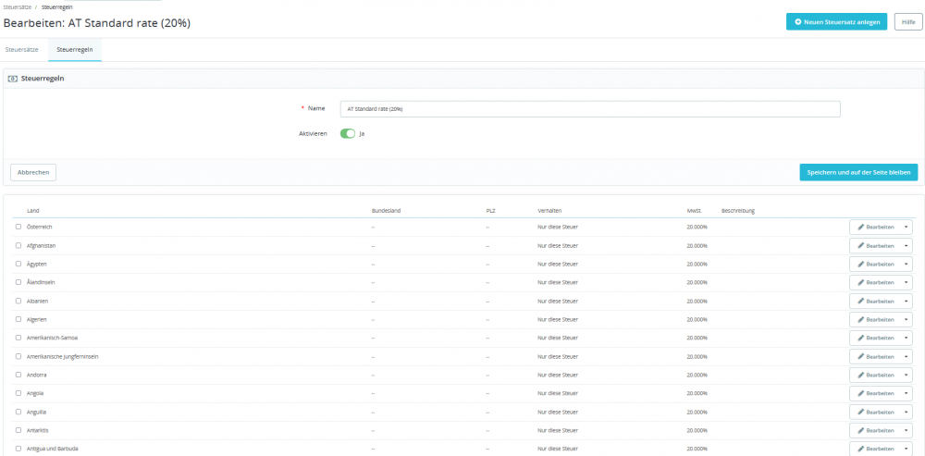The width and height of the screenshot is (925, 456).
Task: Click Speichern und auf der Seite bleiben
Action: (858, 172)
